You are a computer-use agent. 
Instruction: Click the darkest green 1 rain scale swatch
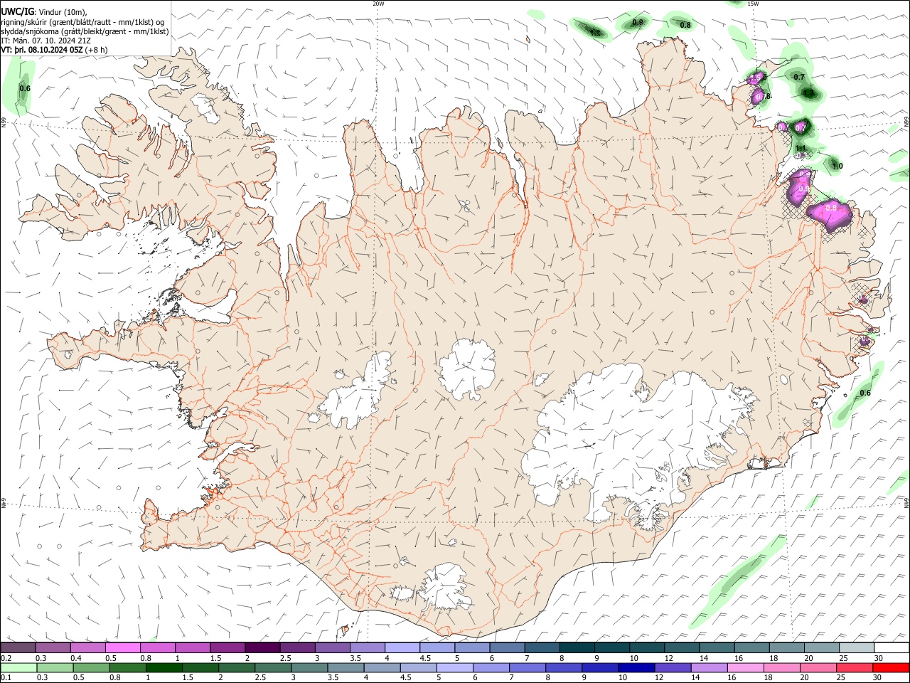pyautogui.click(x=164, y=668)
